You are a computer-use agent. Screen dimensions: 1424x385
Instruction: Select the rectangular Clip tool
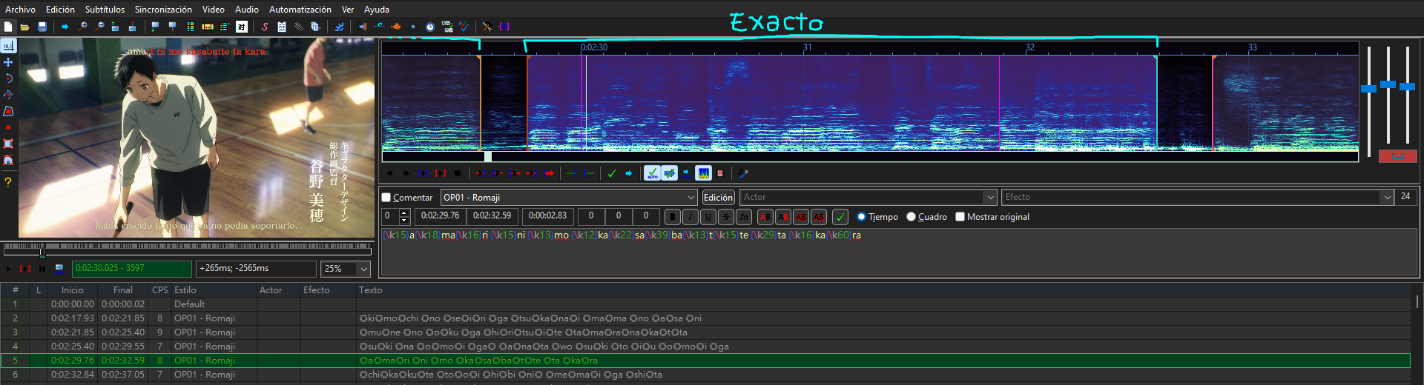point(8,144)
